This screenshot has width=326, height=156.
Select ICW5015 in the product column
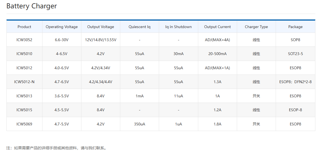tap(24, 110)
